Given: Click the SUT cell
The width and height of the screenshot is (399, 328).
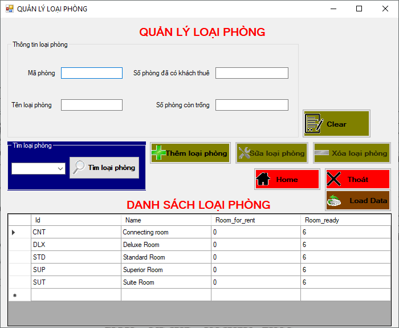Looking at the screenshot, I should click(x=76, y=282).
